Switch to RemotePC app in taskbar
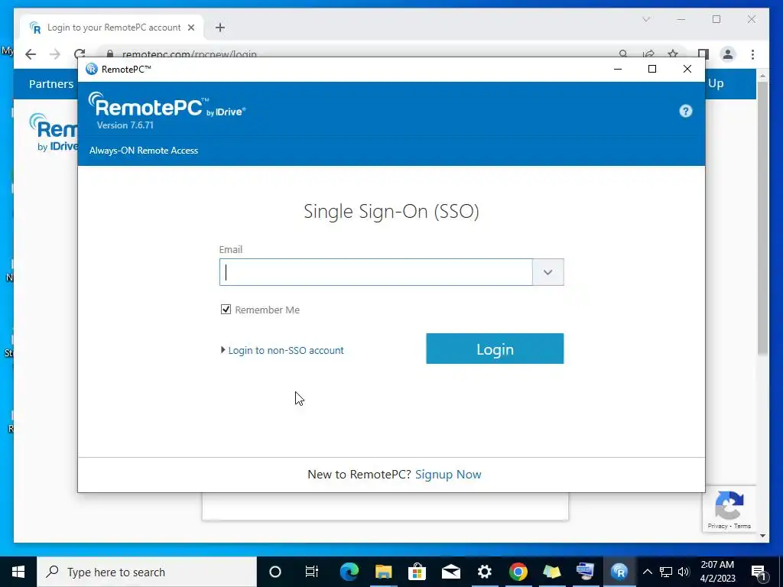This screenshot has width=783, height=587. (x=619, y=572)
